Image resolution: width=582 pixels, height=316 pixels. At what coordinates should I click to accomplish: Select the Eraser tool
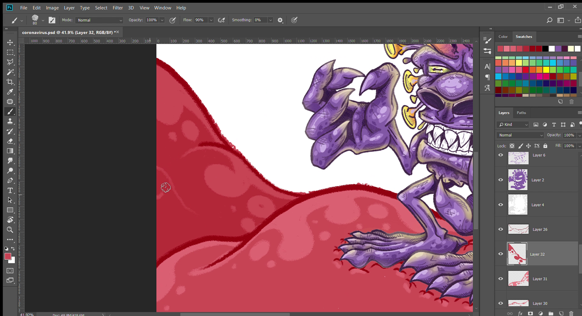point(10,141)
